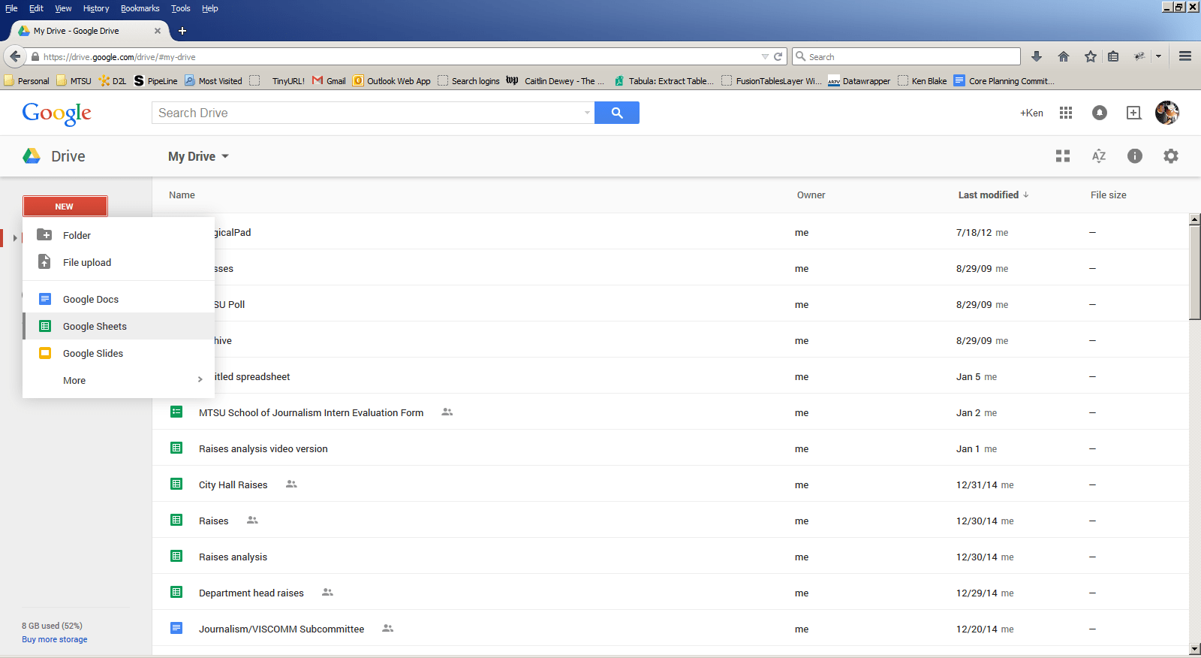Open the AZ sort options icon

[x=1099, y=156]
